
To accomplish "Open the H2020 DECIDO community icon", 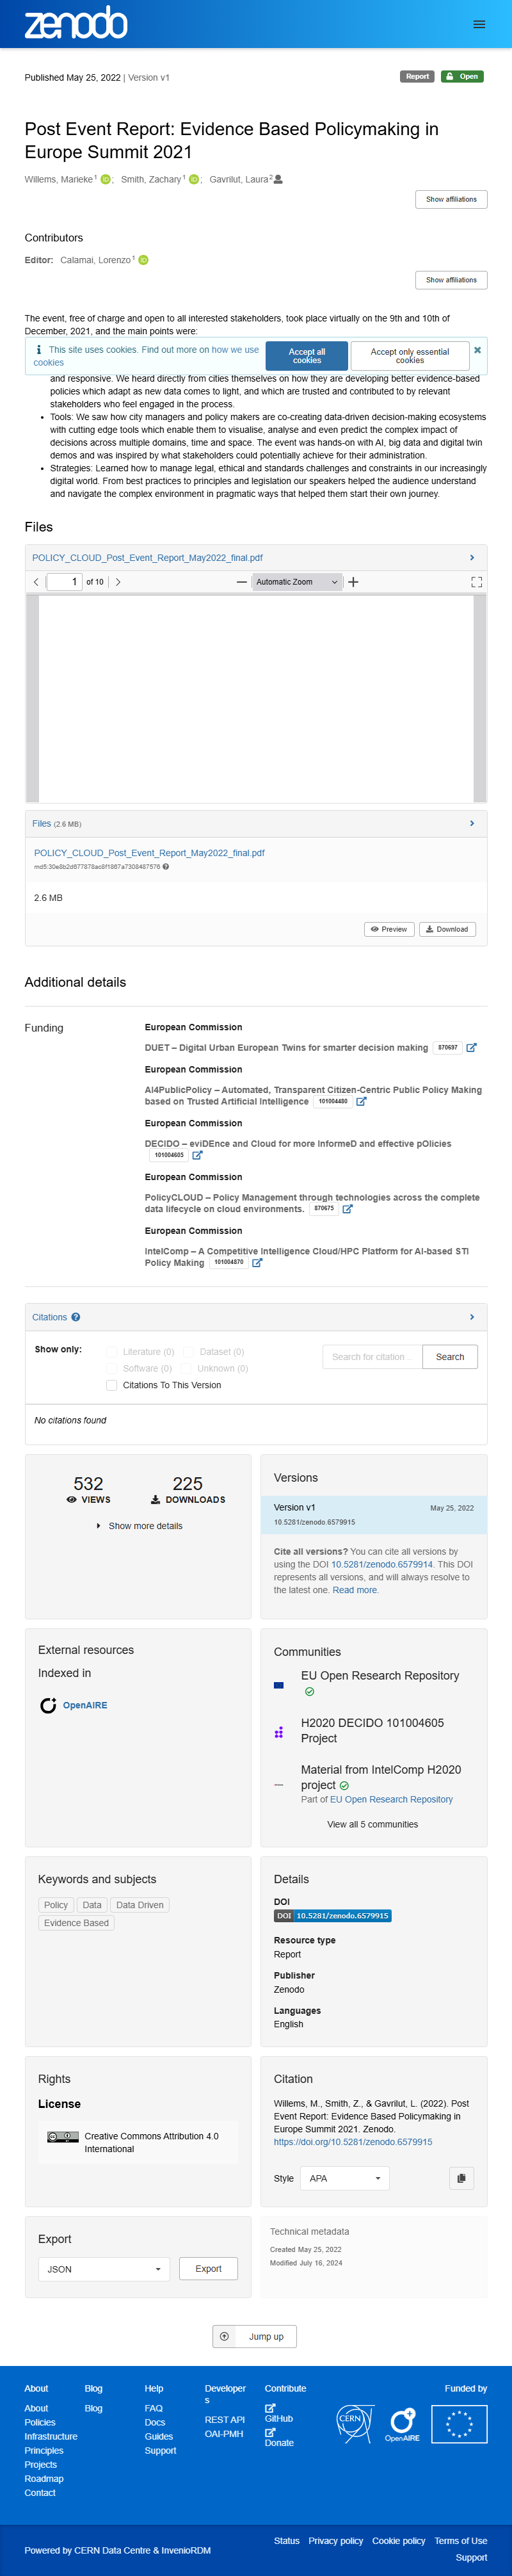I will point(279,1732).
